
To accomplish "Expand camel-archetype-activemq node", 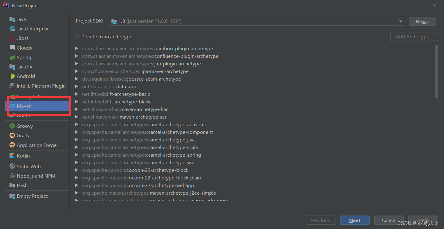I will tap(77, 125).
